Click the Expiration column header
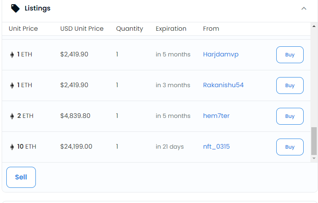 click(x=171, y=29)
